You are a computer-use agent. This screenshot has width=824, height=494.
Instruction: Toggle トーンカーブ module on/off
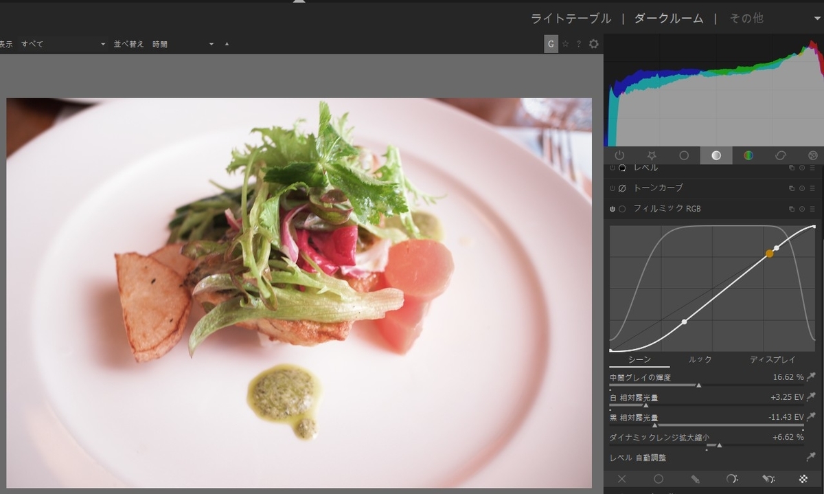click(613, 188)
